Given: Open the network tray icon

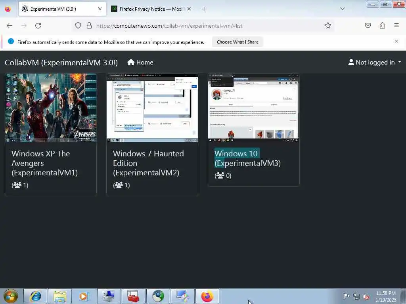Looking at the screenshot, I should pos(356,296).
